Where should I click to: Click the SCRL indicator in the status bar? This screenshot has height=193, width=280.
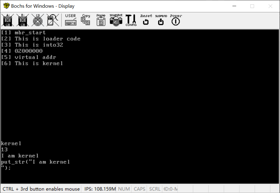pyautogui.click(x=155, y=189)
